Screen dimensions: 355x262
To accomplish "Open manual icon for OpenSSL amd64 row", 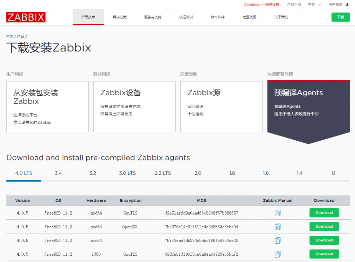I will click(278, 227).
